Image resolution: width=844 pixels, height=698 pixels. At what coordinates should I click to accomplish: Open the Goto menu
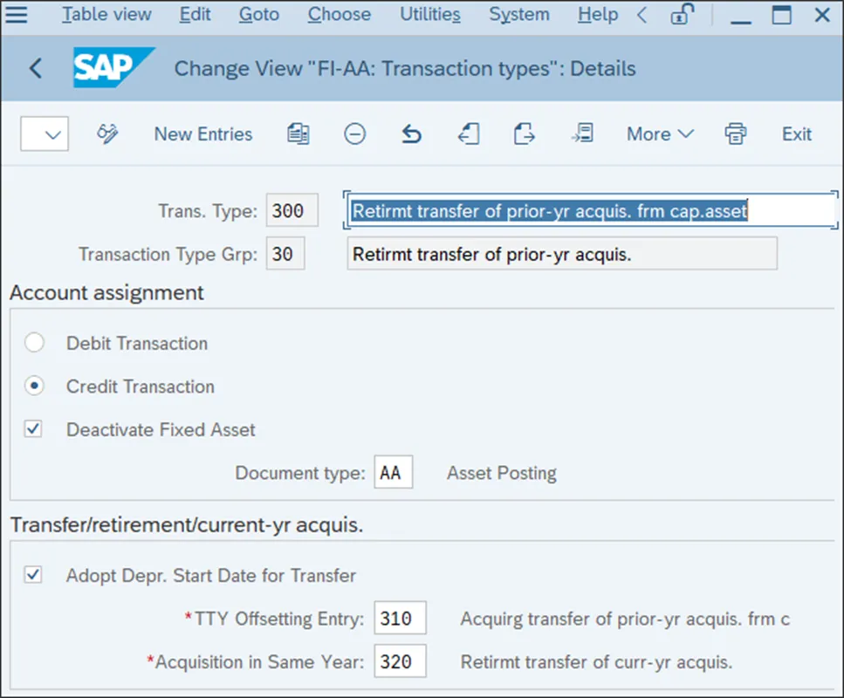click(259, 15)
